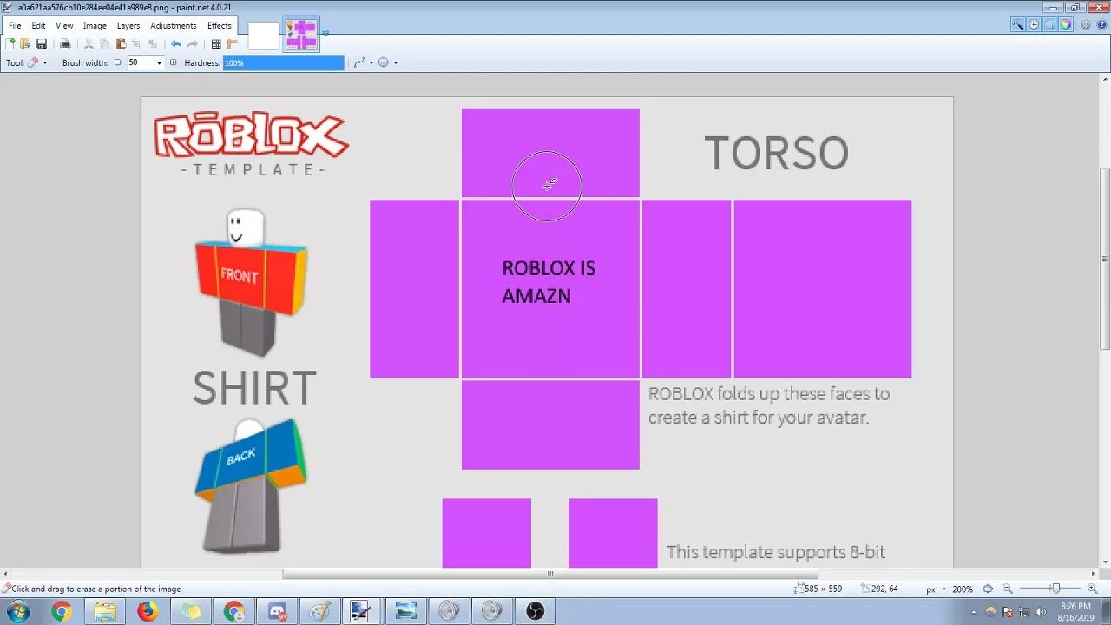The width and height of the screenshot is (1111, 625).
Task: Open paint.net Settings gear
Action: [1086, 25]
